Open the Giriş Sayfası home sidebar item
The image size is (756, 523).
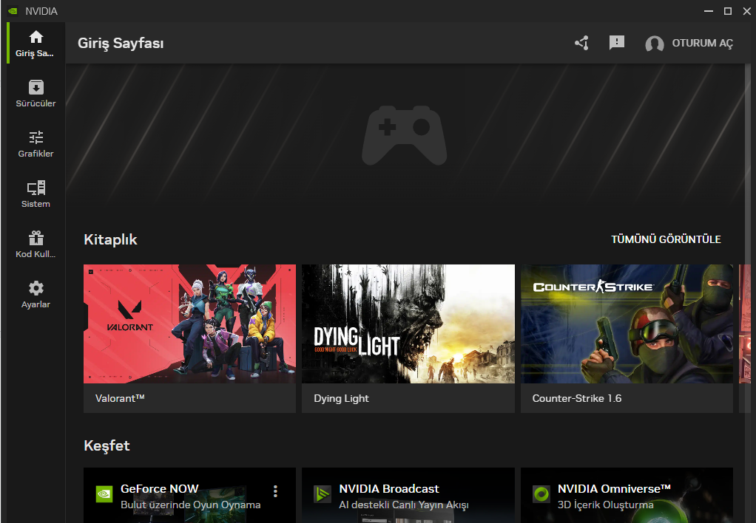coord(36,44)
